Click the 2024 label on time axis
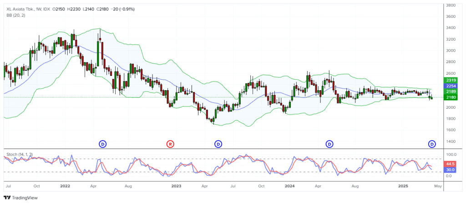The height and width of the screenshot is (204, 466). coord(289,186)
